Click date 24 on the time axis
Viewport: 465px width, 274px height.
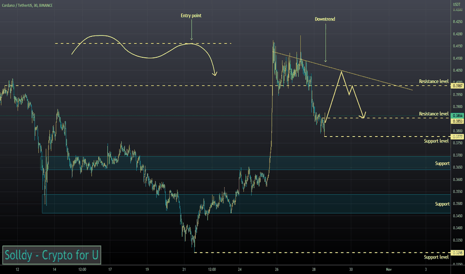pos(239,270)
